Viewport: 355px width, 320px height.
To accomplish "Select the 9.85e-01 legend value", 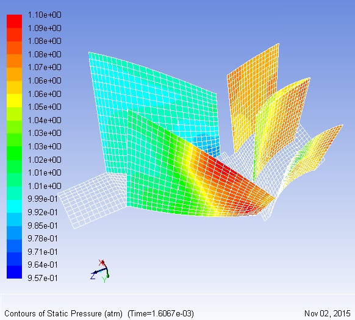I will pos(43,226).
